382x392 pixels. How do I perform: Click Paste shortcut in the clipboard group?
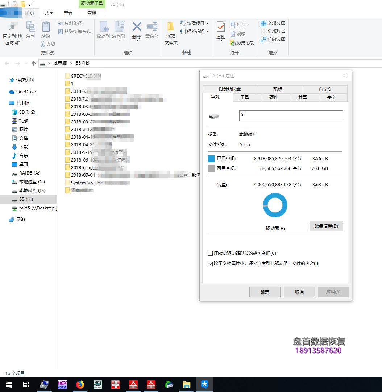(74, 32)
